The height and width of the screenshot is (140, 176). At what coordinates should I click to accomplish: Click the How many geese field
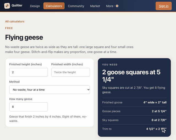(29, 107)
